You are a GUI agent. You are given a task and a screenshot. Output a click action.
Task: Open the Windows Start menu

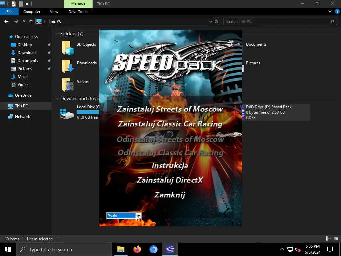(x=8, y=249)
